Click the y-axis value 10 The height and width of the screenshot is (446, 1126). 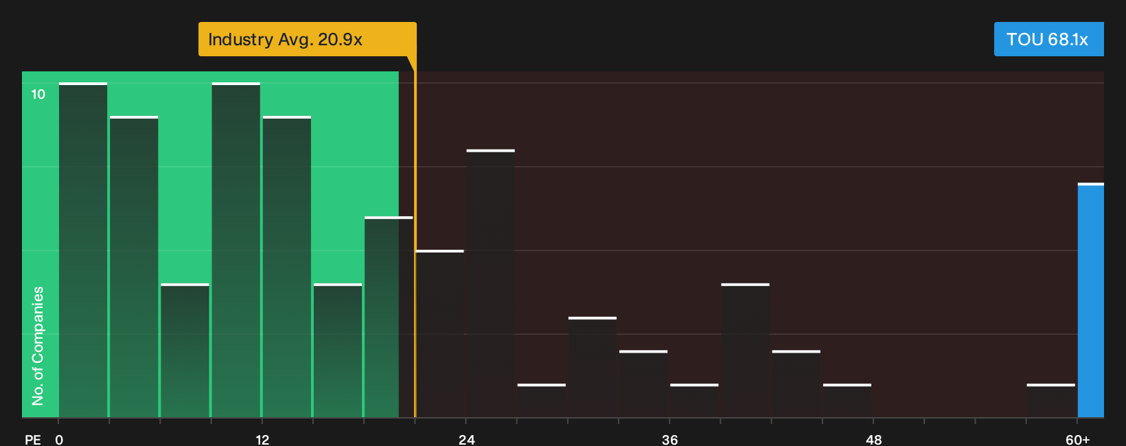[x=38, y=94]
